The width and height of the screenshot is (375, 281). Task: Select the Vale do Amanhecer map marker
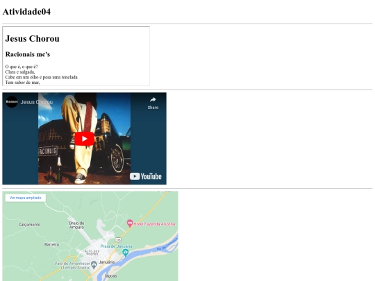click(x=94, y=264)
